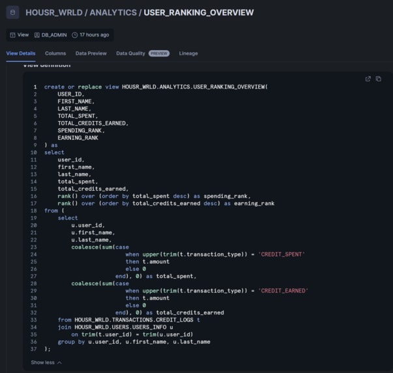Click line number 37 in the gutter

click(34, 349)
